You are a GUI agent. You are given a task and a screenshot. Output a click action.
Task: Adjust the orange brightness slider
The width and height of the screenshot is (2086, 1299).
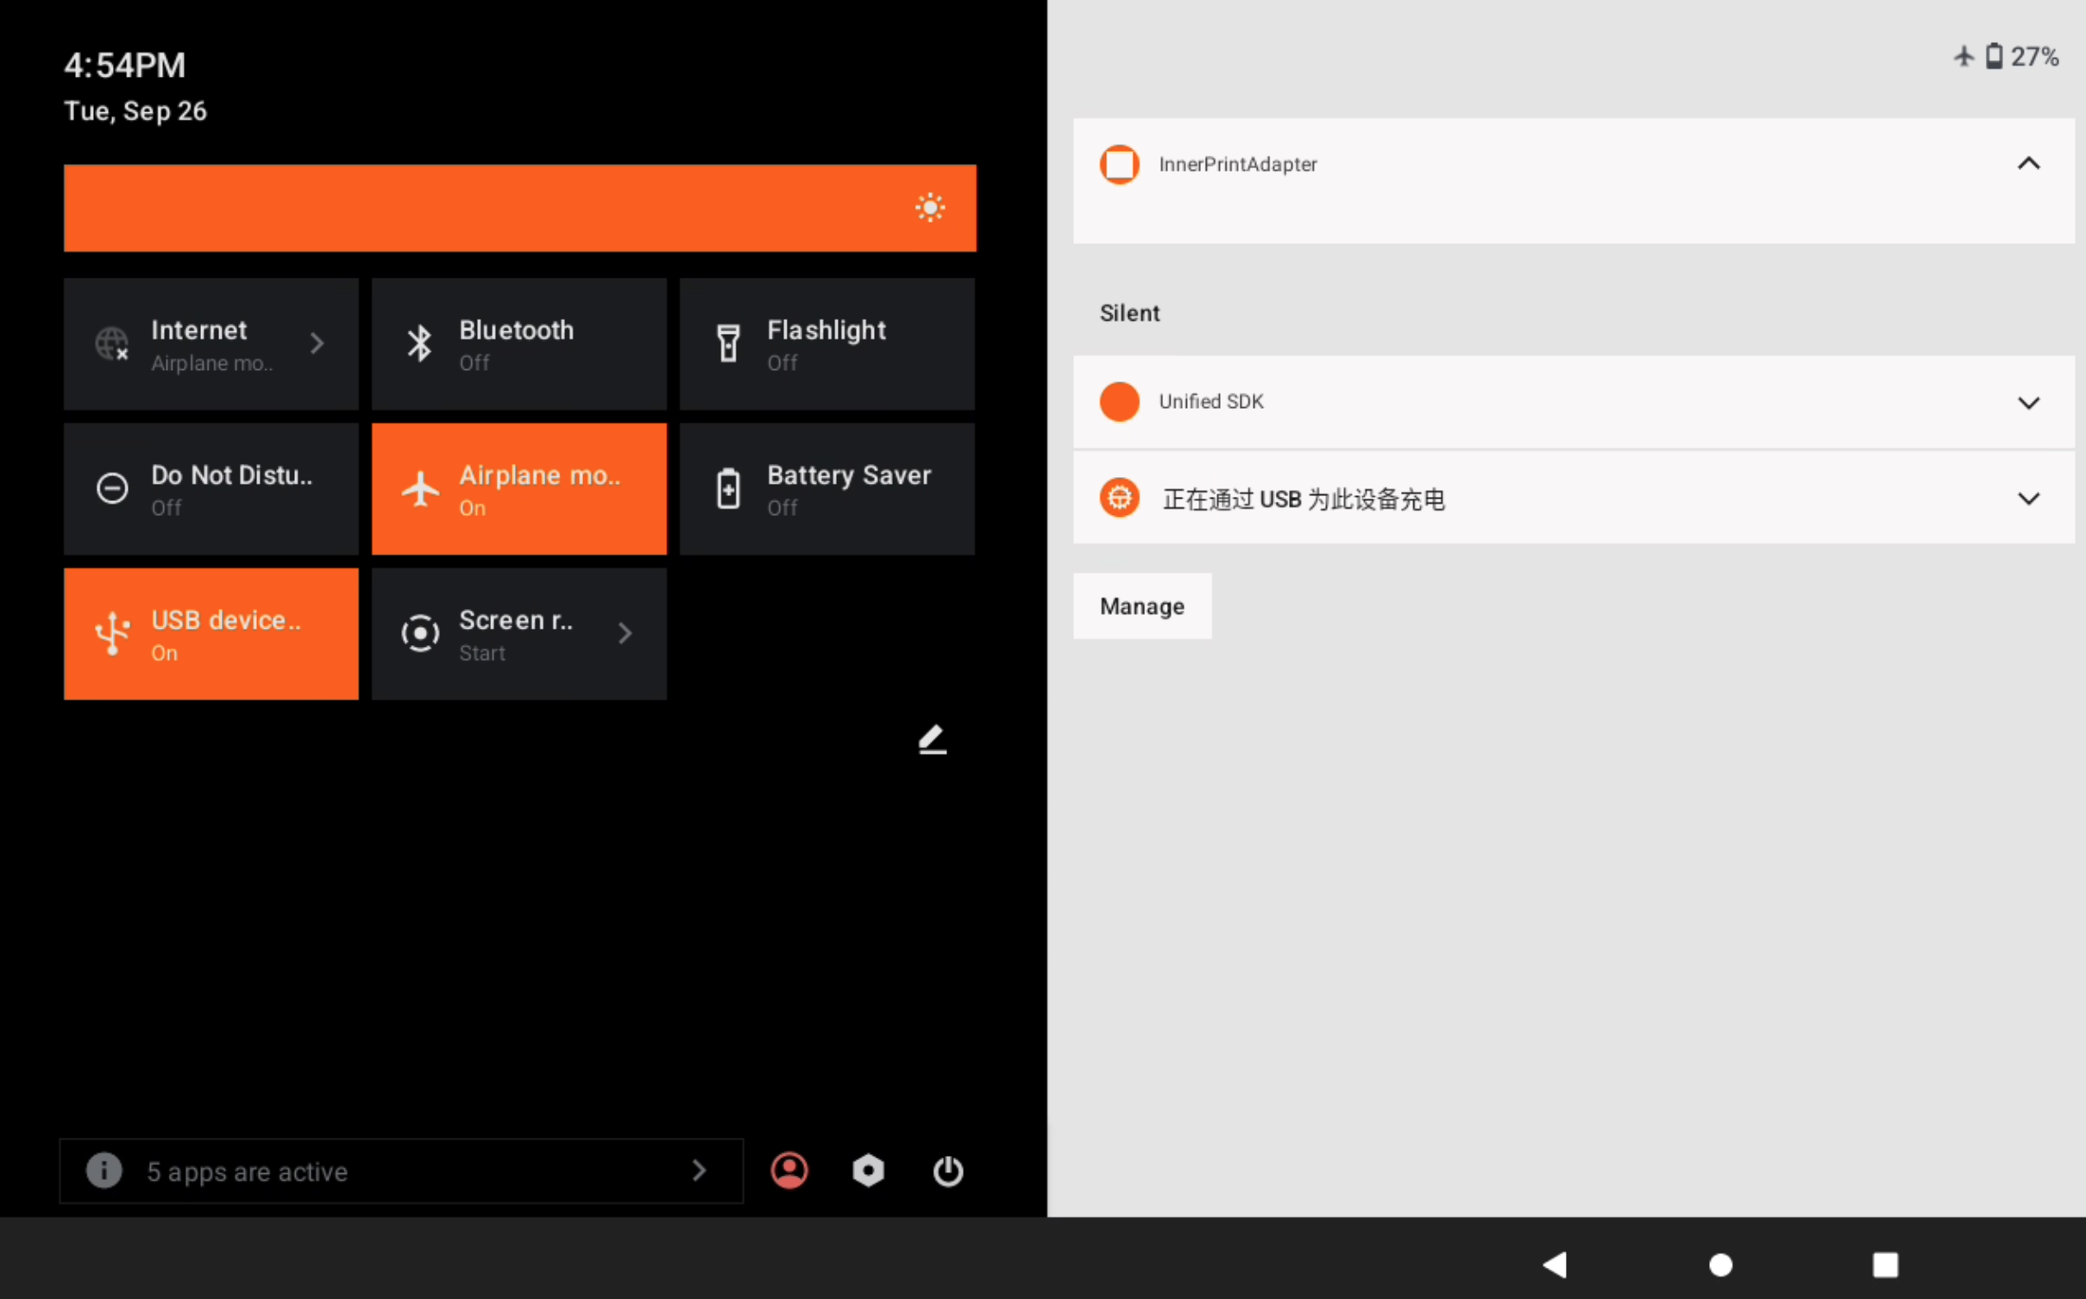(519, 208)
